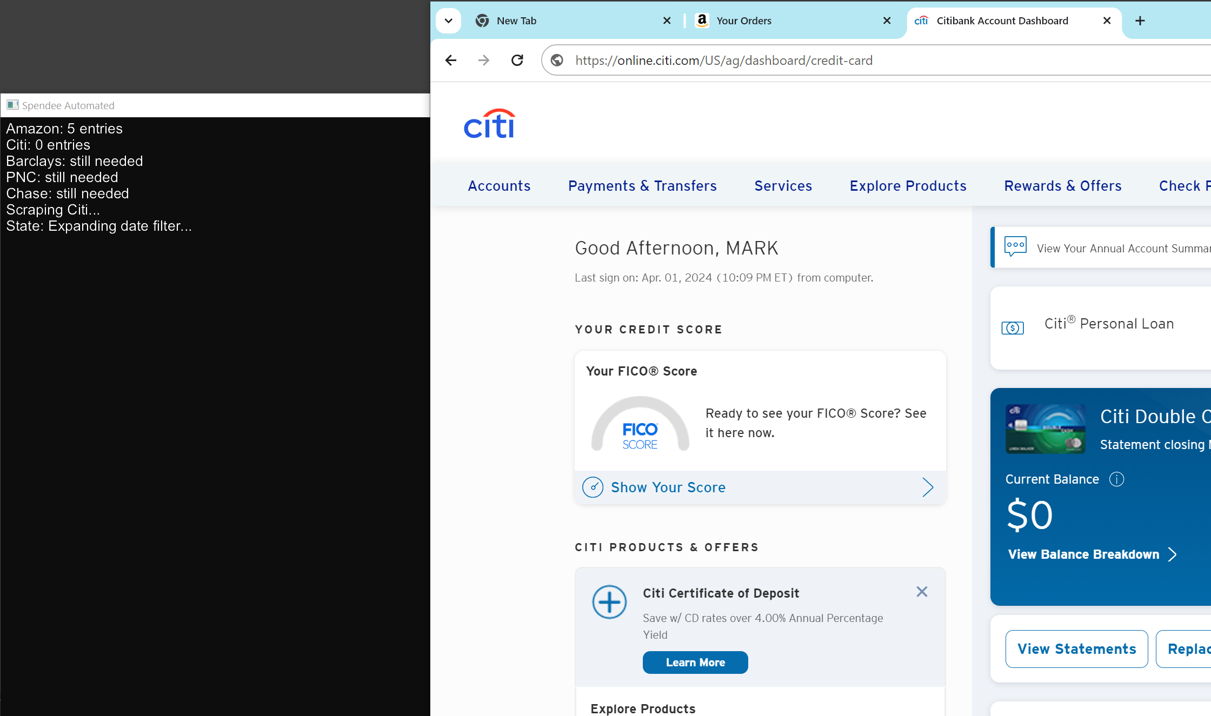
Task: Click the View Statements button
Action: click(x=1076, y=649)
